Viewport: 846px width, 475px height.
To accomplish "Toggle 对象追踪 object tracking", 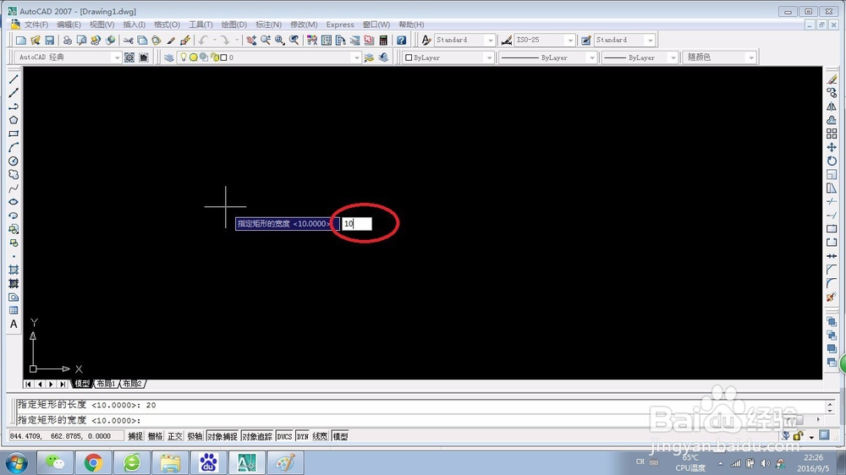I will coord(257,436).
